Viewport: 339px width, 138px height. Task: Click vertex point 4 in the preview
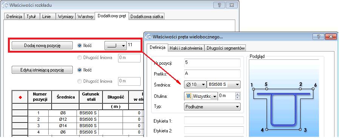point(267,129)
